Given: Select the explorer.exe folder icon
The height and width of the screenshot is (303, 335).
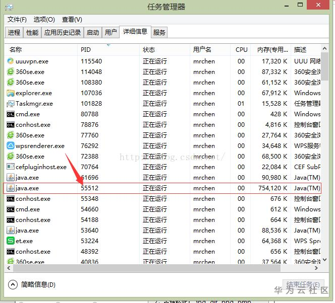Looking at the screenshot, I should click(x=11, y=93).
